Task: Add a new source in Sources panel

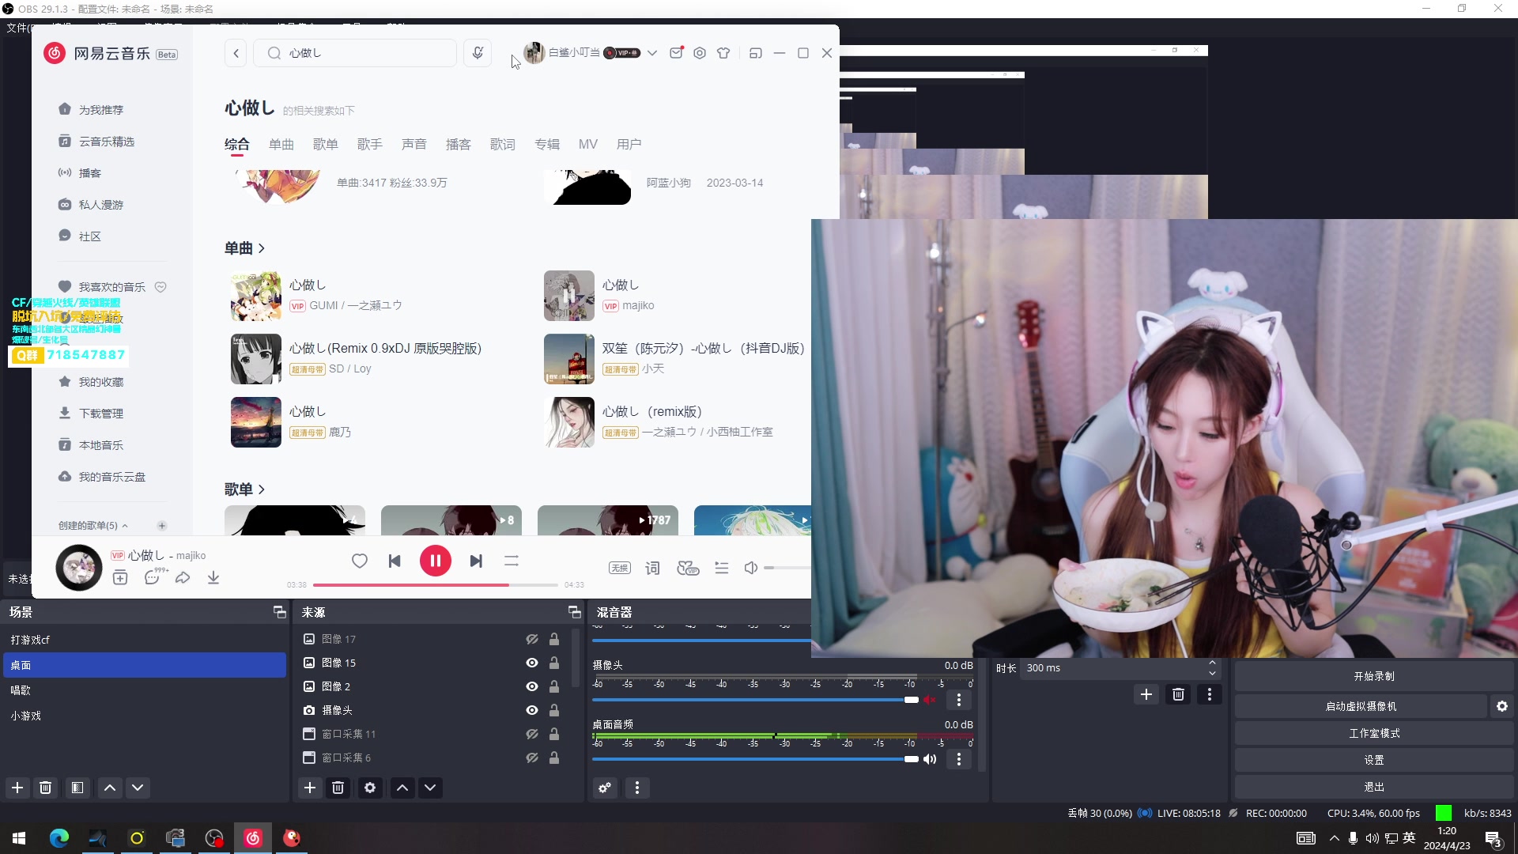Action: pyautogui.click(x=310, y=788)
